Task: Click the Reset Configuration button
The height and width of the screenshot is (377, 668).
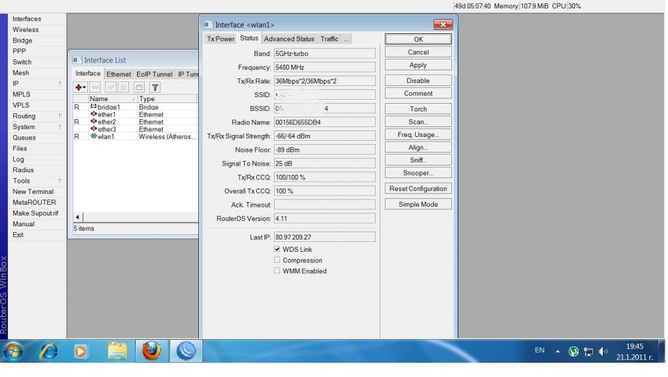Action: pyautogui.click(x=418, y=188)
